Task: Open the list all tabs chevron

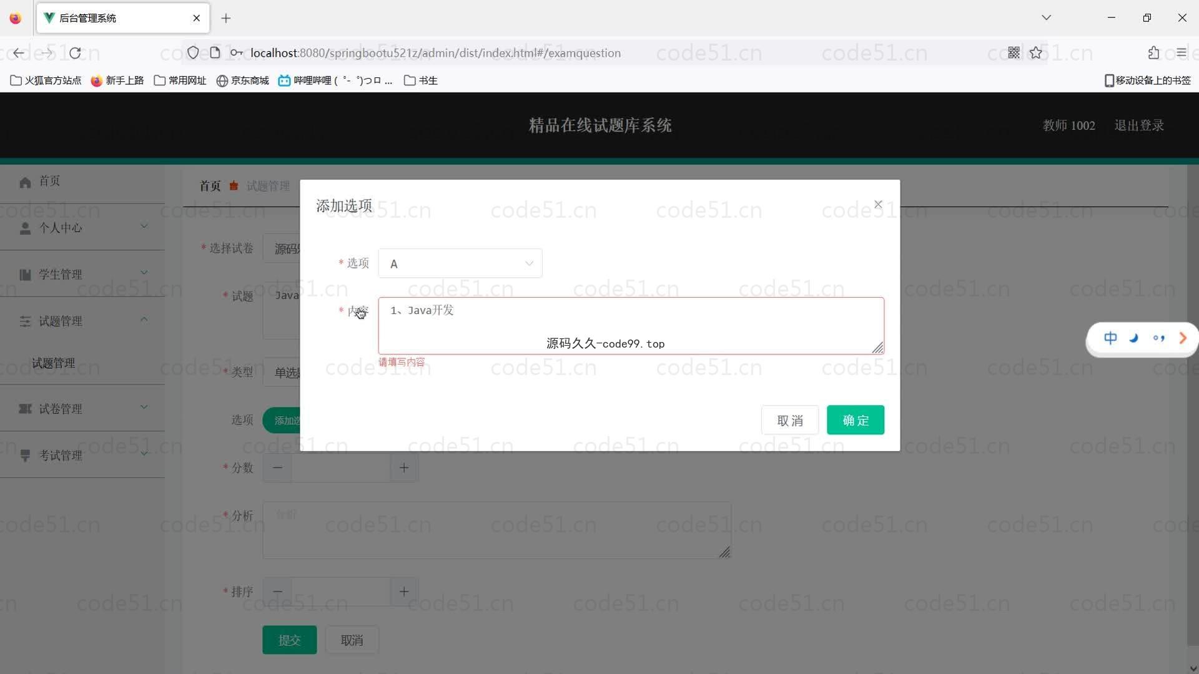Action: tap(1047, 17)
